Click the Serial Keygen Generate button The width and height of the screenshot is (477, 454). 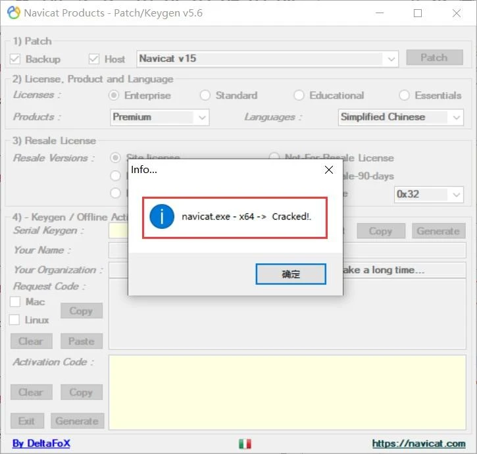[439, 231]
